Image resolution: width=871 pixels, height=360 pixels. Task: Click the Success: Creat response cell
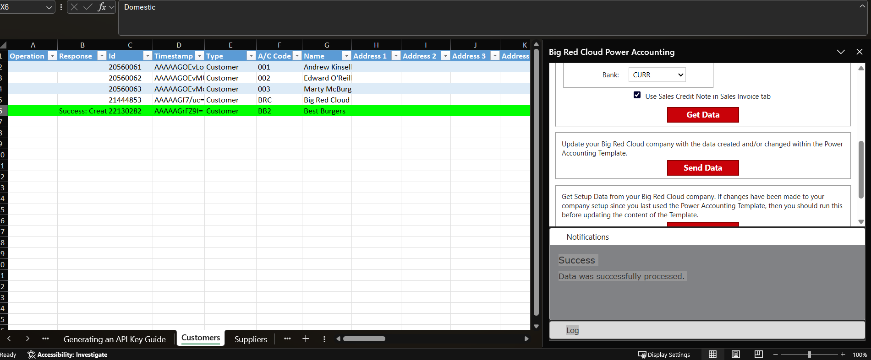click(x=82, y=111)
